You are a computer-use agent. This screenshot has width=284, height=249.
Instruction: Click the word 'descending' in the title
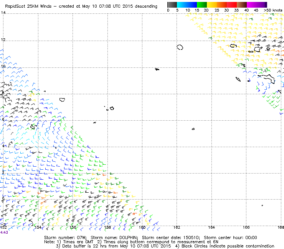(x=146, y=7)
